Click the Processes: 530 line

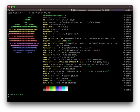[50, 32]
